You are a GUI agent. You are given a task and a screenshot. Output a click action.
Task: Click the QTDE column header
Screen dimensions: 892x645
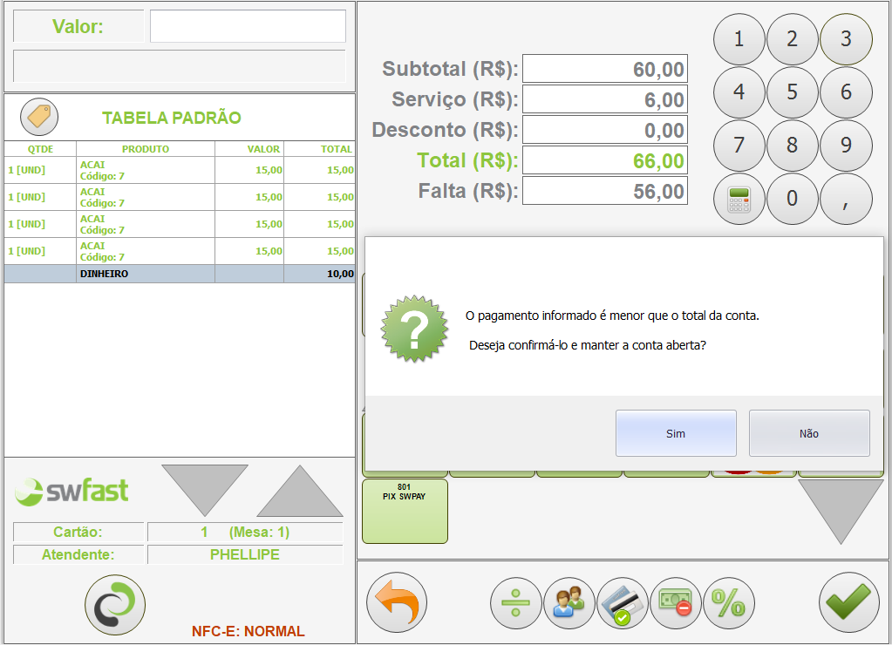click(40, 149)
